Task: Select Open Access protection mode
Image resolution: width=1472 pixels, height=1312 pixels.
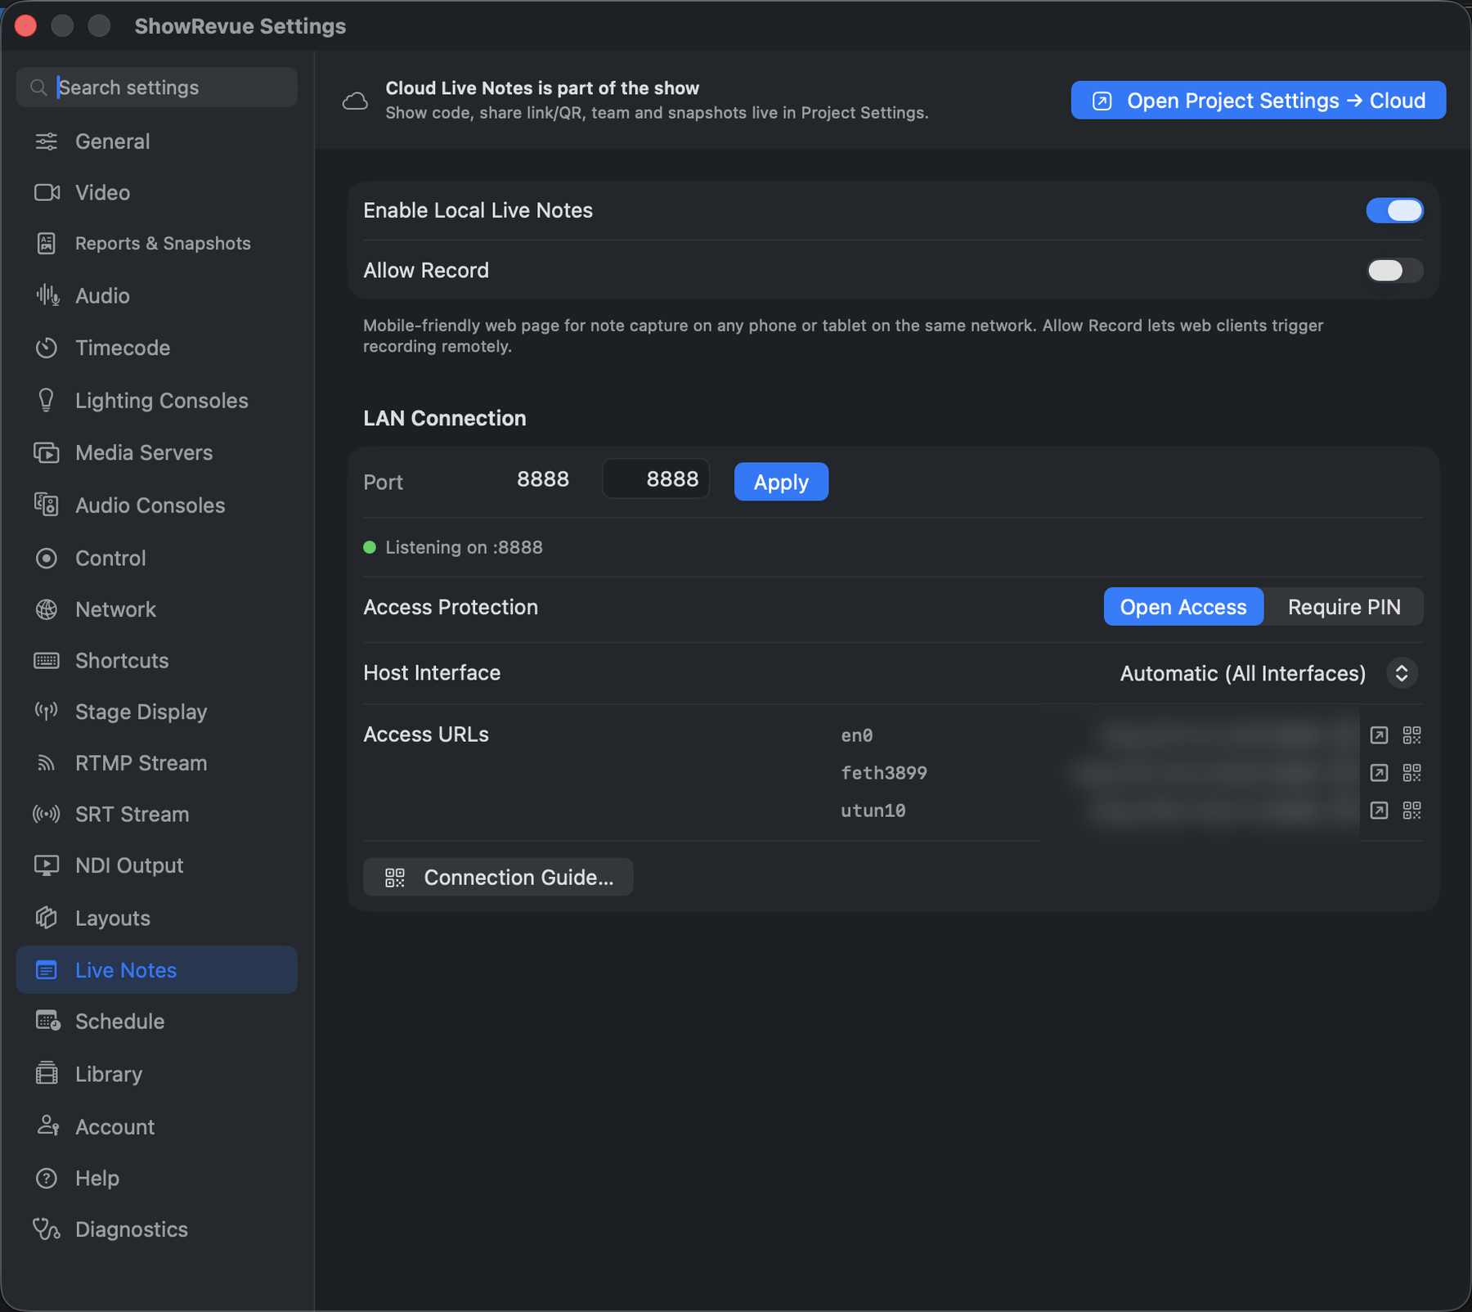Action: (1183, 607)
